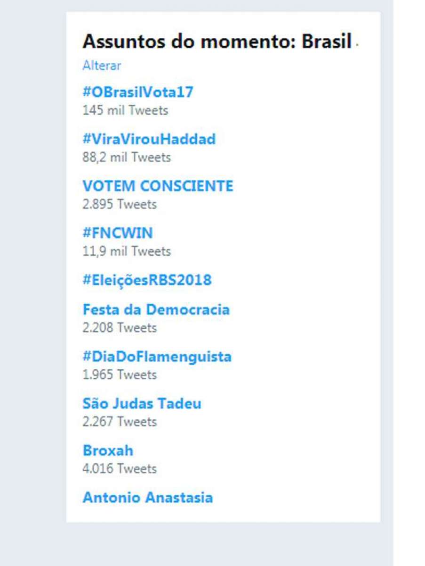Click the 4.016 Tweets count
The width and height of the screenshot is (425, 566).
pyautogui.click(x=120, y=468)
